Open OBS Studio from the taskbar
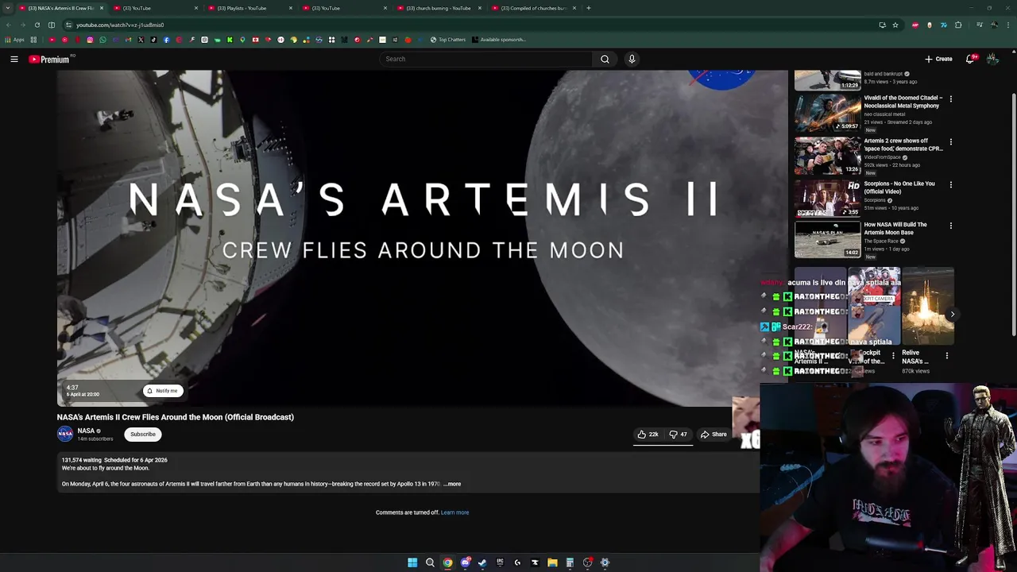1017x572 pixels. tap(587, 562)
